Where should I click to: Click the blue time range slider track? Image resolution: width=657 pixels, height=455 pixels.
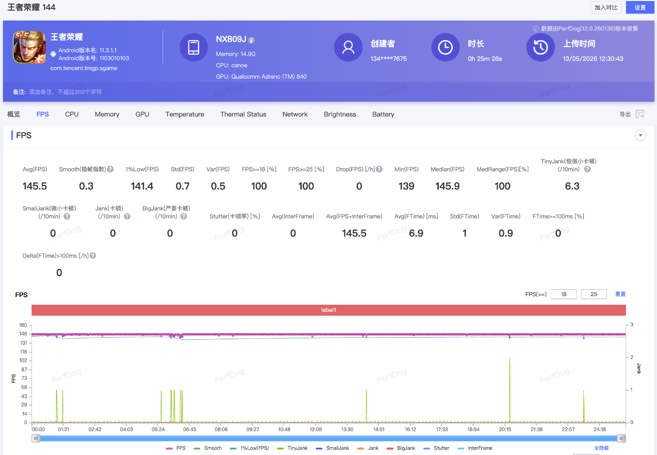tap(329, 438)
